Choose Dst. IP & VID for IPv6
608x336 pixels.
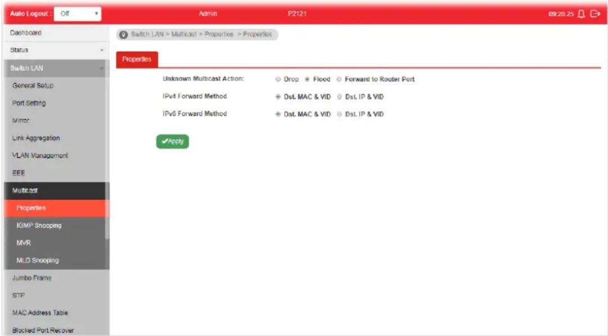point(339,114)
